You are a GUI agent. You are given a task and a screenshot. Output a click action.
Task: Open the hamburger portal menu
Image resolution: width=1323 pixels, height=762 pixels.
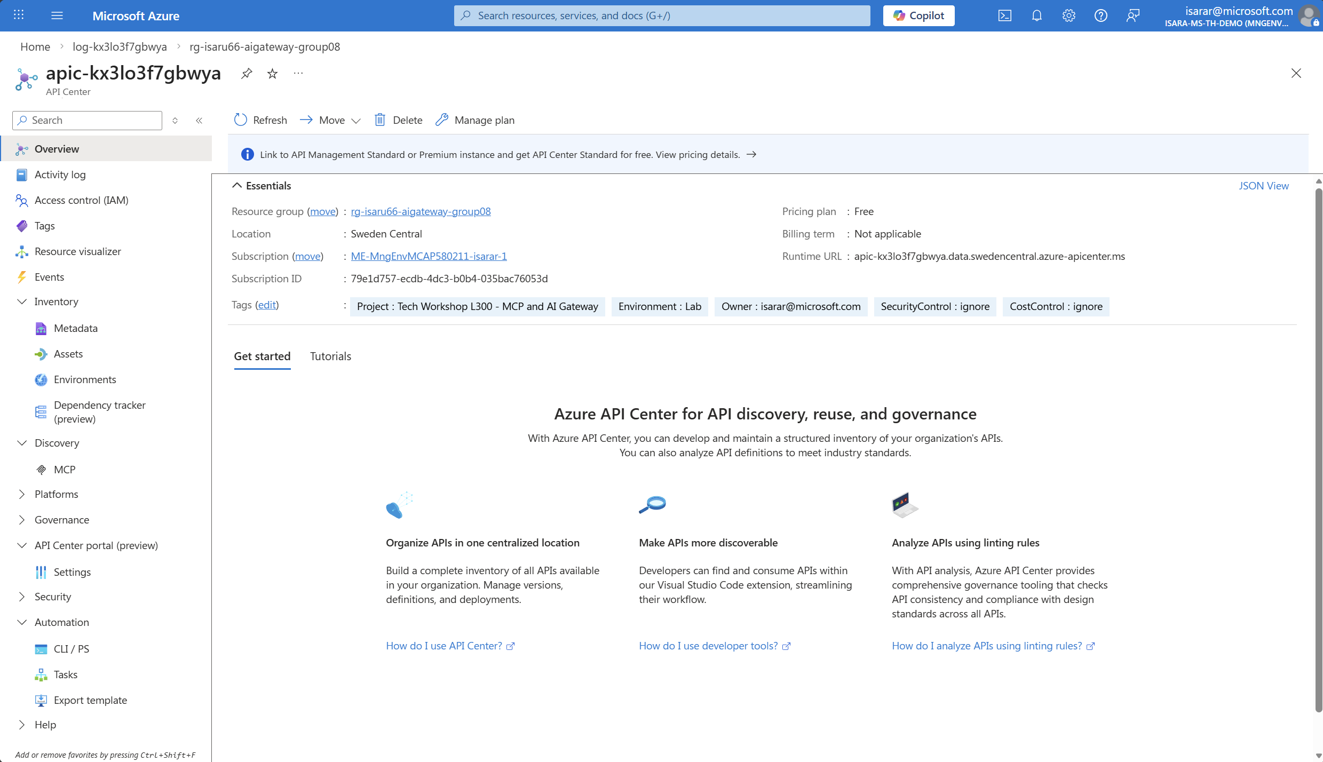[57, 15]
